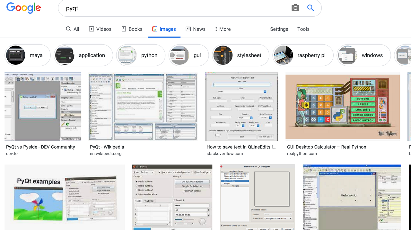Click the camera search-by-image icon
The image size is (411, 230).
point(295,8)
